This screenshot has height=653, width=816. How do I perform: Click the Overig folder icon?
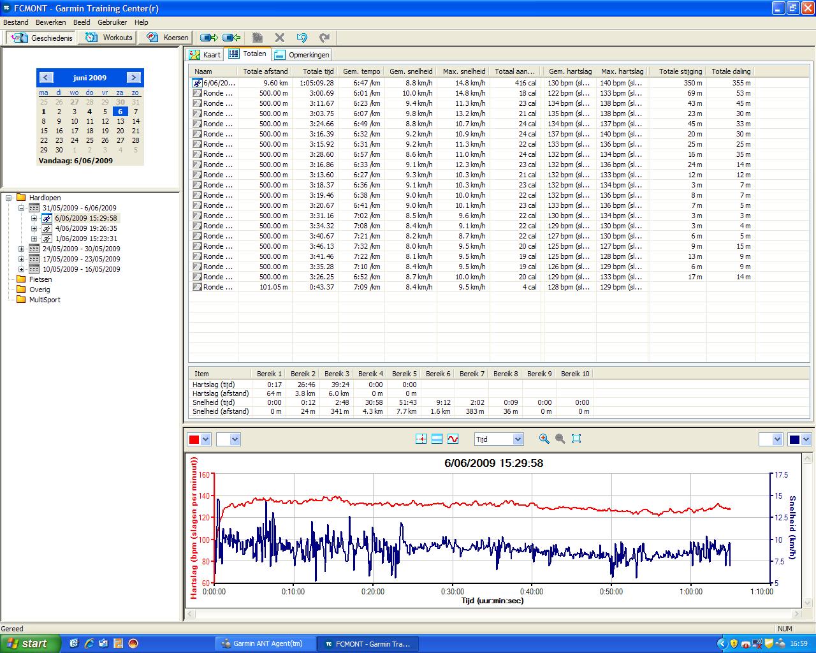point(21,290)
